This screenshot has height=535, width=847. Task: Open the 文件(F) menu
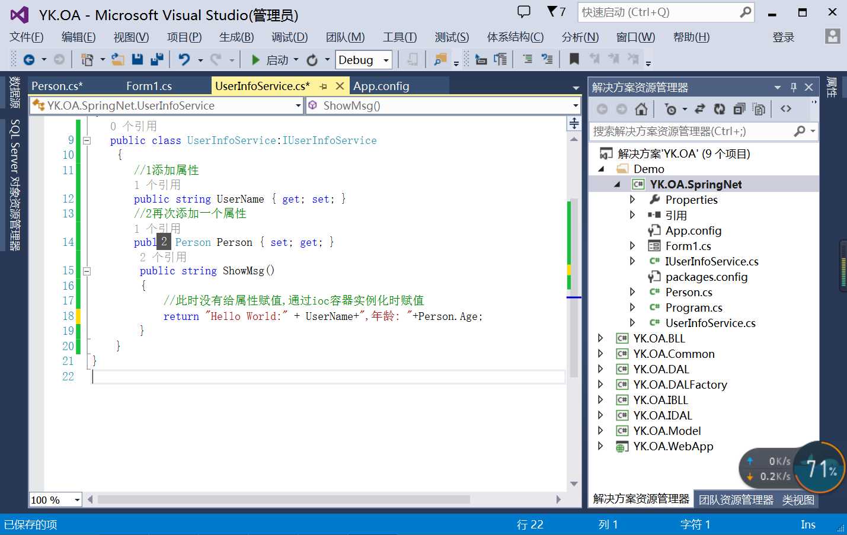[x=27, y=37]
